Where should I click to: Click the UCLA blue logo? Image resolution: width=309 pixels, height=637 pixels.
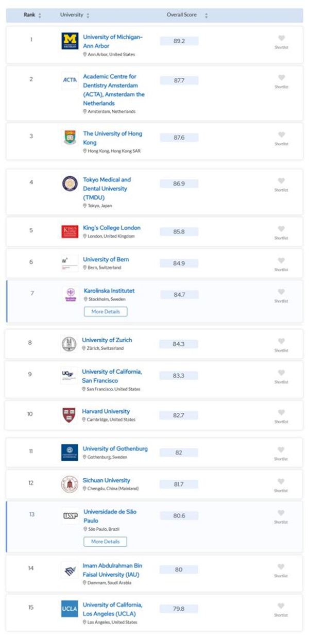click(x=70, y=609)
